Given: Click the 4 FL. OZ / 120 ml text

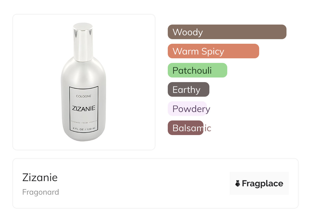Looking at the screenshot, I should coord(84,128).
